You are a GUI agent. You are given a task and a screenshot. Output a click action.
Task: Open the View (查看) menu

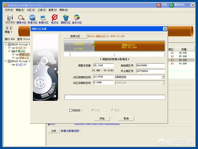pyautogui.click(x=53, y=10)
